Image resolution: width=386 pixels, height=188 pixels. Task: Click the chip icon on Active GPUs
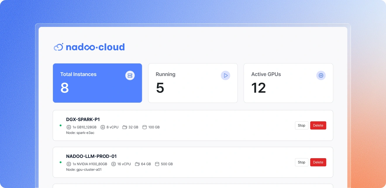[x=321, y=75]
